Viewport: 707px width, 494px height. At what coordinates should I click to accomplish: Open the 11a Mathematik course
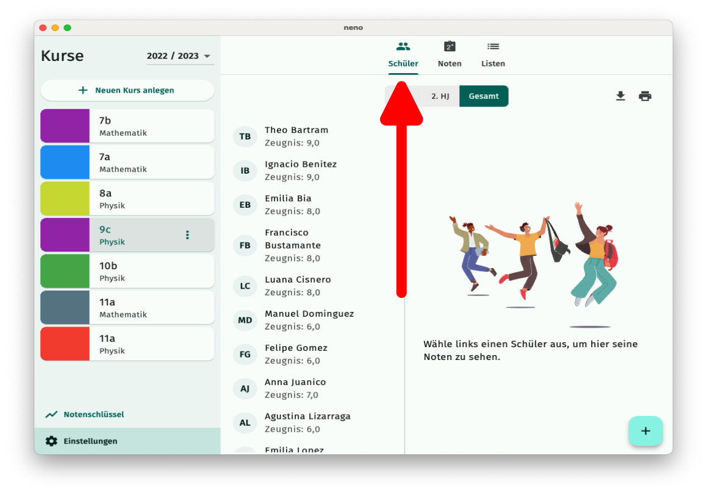[x=127, y=308]
